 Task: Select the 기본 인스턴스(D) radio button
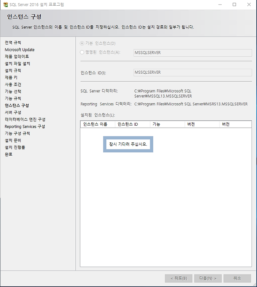(x=82, y=43)
